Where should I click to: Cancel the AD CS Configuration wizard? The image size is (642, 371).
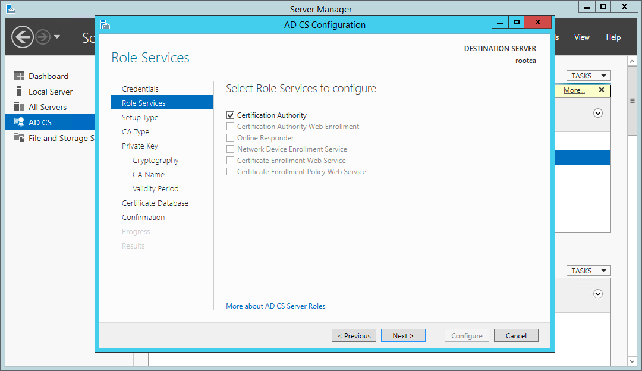(516, 335)
